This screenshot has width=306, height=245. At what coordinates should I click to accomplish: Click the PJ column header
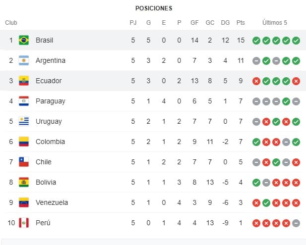pyautogui.click(x=133, y=23)
